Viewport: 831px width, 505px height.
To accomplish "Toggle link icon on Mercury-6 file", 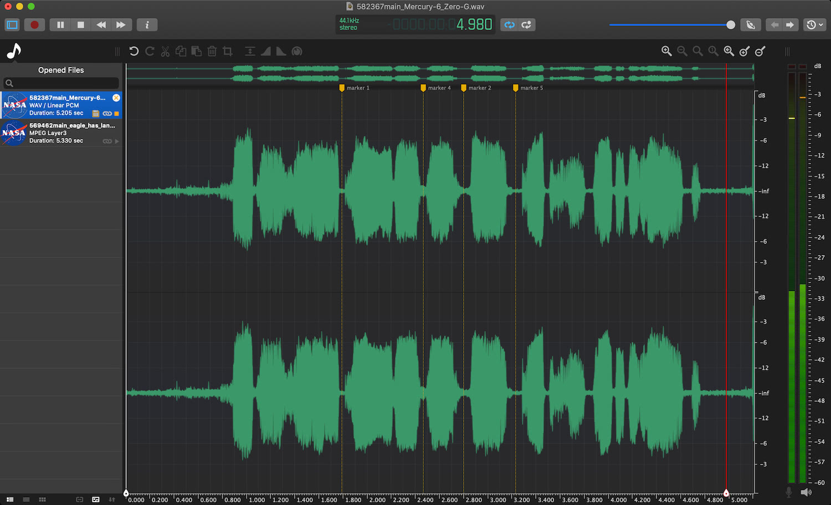I will click(107, 114).
